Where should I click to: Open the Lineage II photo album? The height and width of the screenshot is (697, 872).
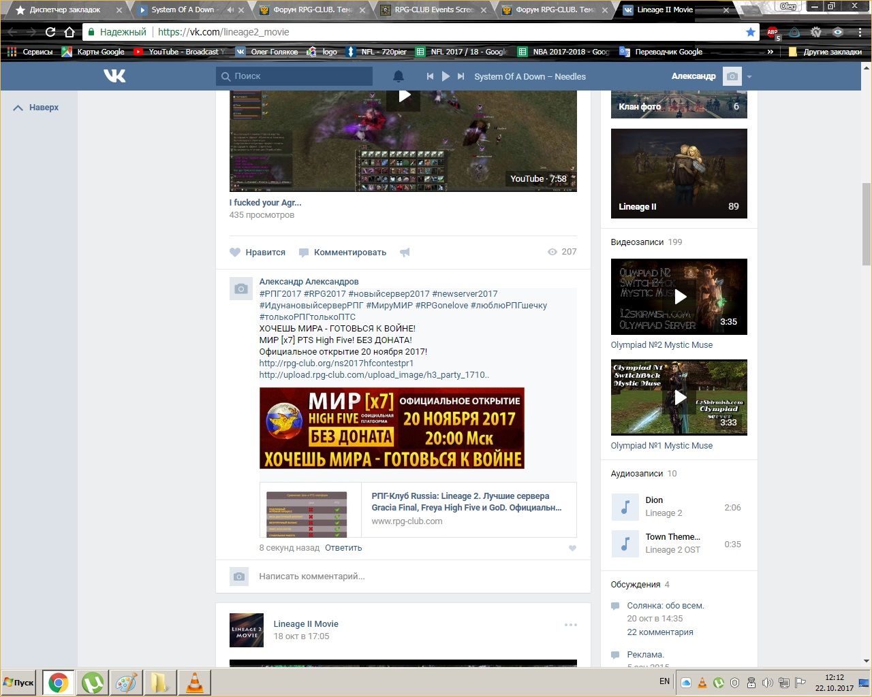tap(679, 174)
